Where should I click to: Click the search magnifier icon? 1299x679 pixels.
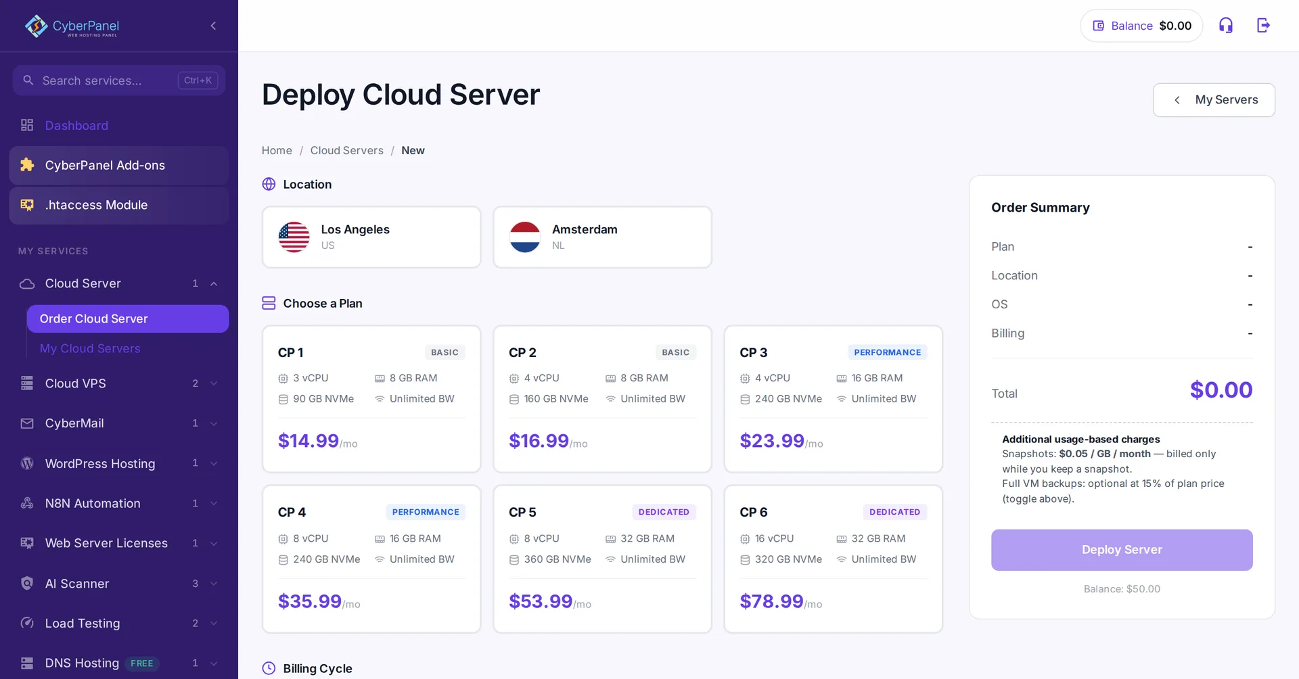28,80
